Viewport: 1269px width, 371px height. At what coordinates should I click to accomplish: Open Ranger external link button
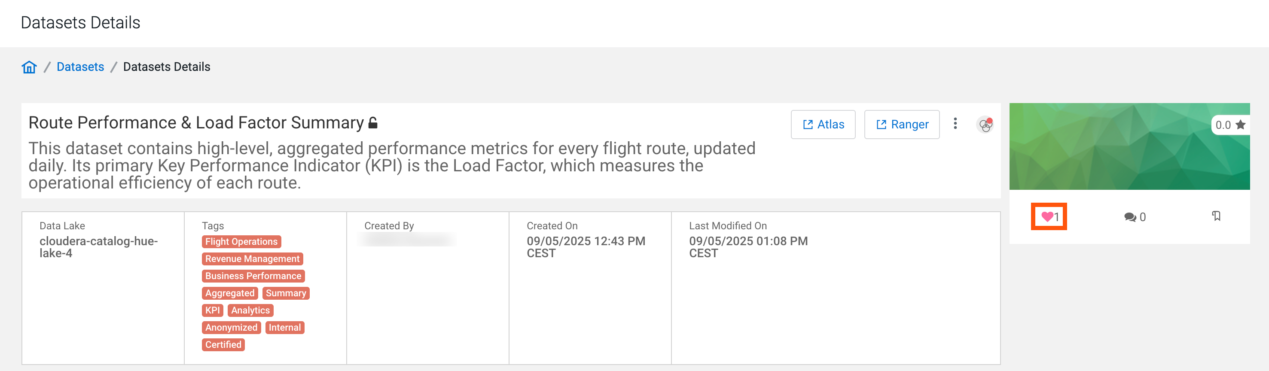tap(902, 125)
